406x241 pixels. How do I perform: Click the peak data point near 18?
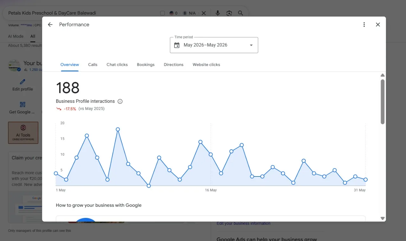point(118,129)
